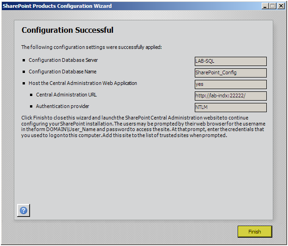288x246 pixels.
Task: Close the Configuration Wizard window
Action: 281,6
